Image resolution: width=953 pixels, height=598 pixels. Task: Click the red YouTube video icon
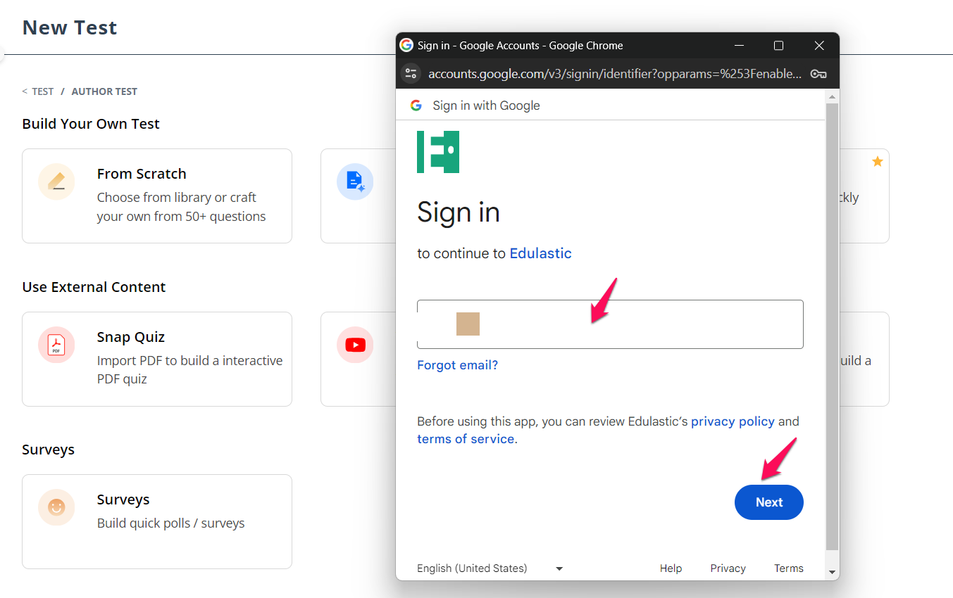pos(355,345)
